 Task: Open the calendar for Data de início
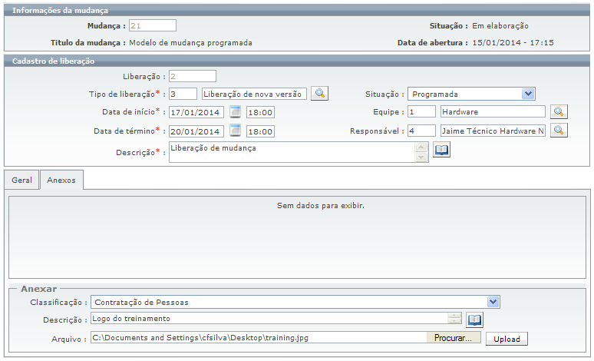pos(236,112)
